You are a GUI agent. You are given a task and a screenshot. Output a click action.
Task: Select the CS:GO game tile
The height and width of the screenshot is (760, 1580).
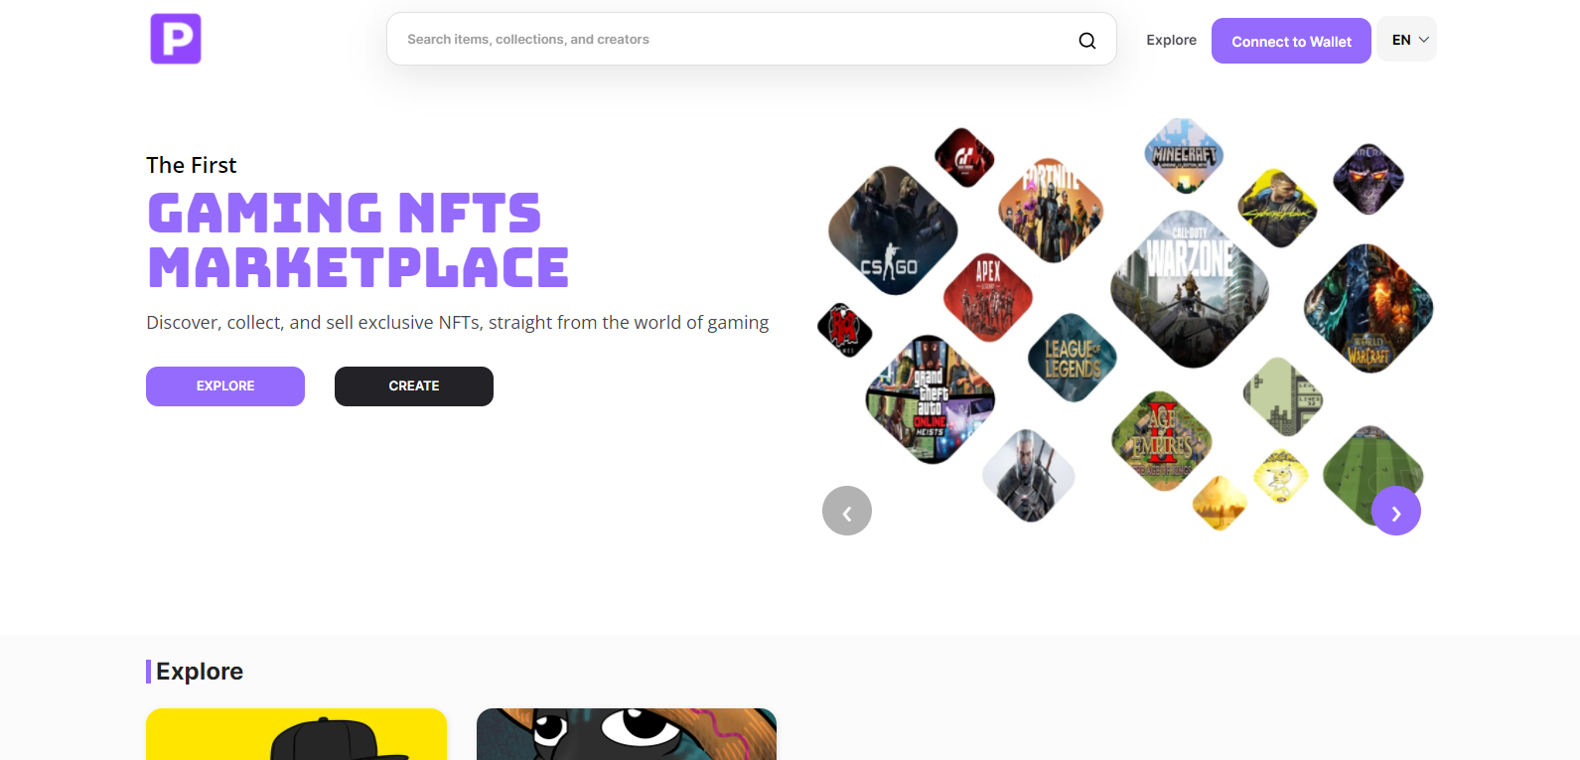point(893,230)
